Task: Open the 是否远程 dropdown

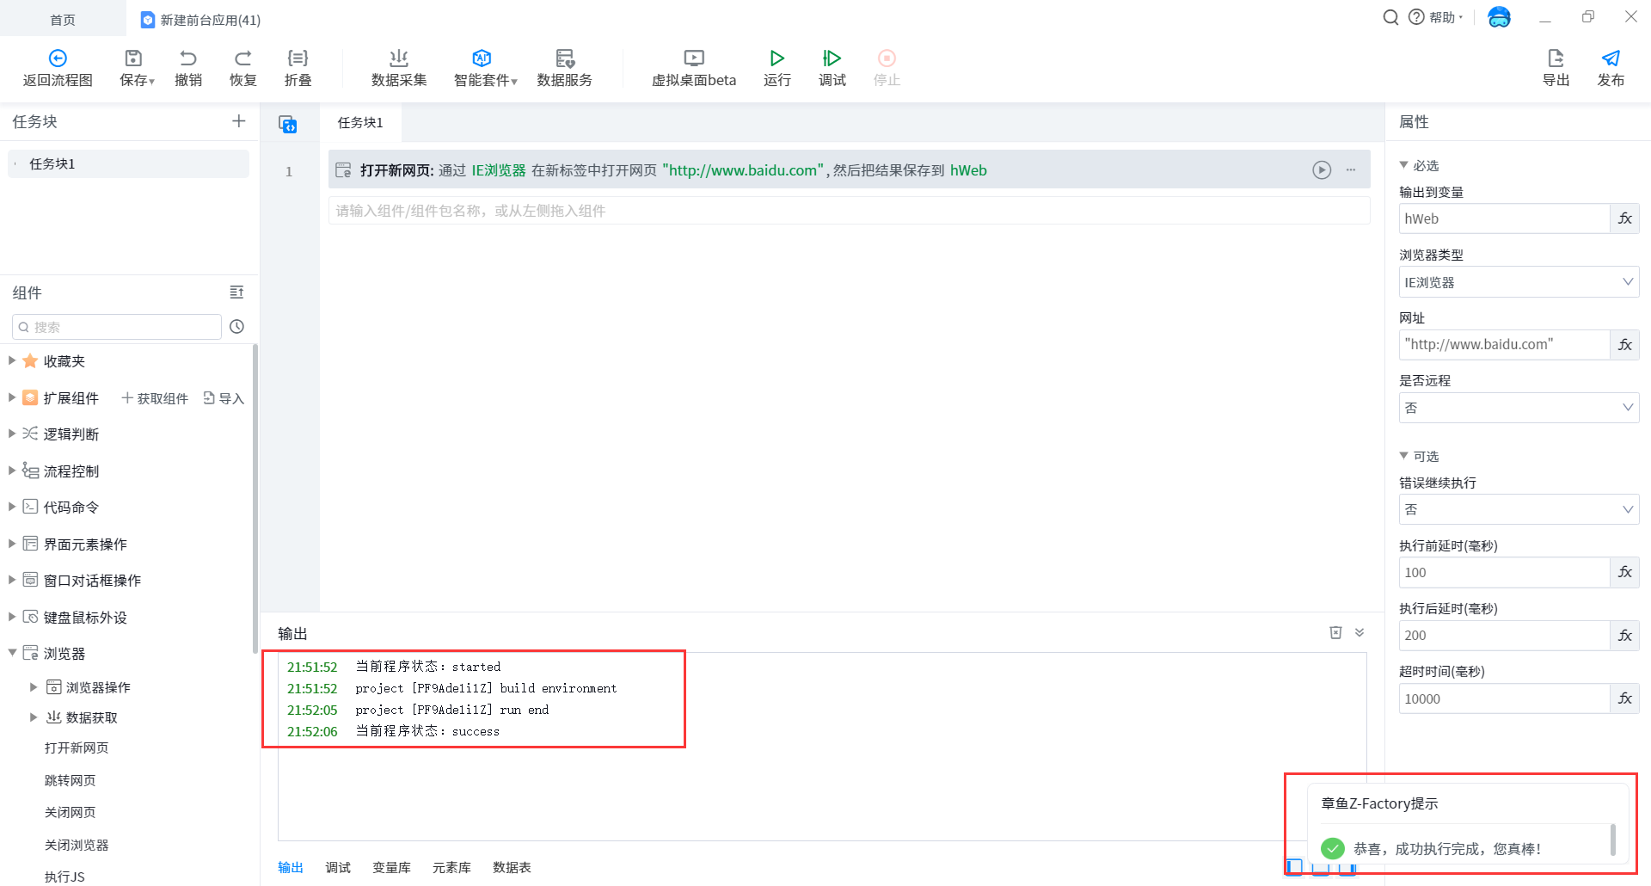Action: pyautogui.click(x=1519, y=408)
